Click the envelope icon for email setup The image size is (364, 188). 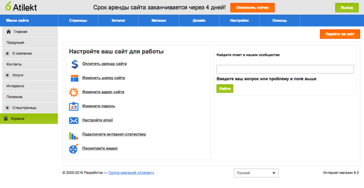pyautogui.click(x=74, y=120)
